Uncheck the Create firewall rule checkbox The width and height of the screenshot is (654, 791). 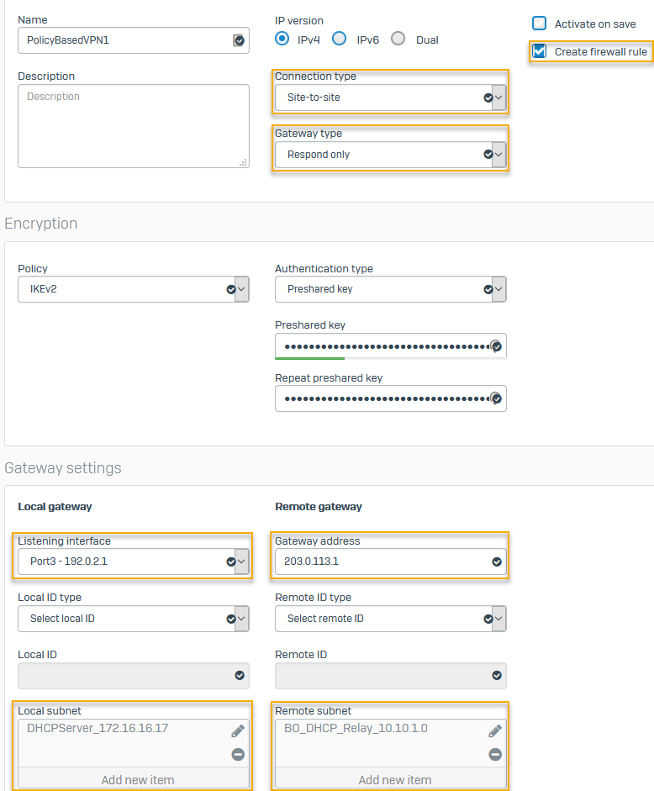pos(540,51)
